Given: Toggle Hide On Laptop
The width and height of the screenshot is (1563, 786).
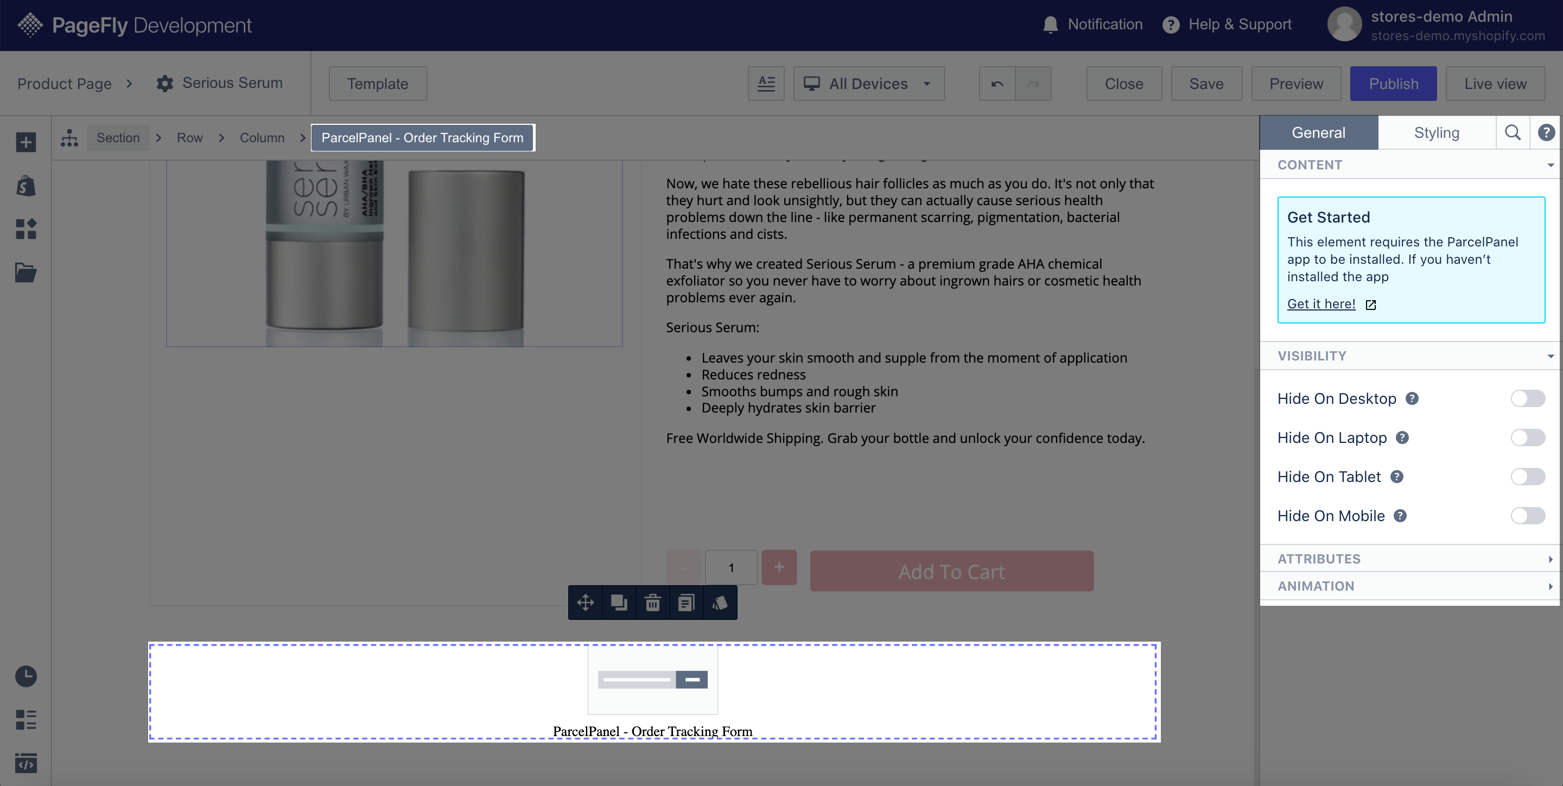Looking at the screenshot, I should pyautogui.click(x=1527, y=438).
